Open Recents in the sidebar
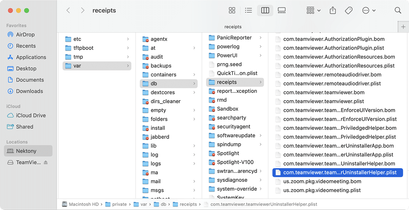This screenshot has height=210, width=409. 26,46
